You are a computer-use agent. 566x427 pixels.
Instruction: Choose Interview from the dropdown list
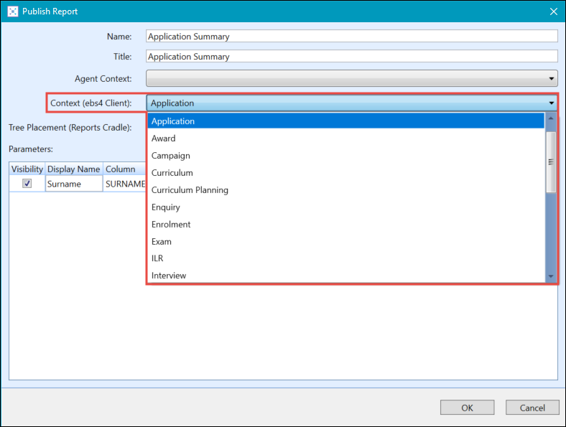345,276
